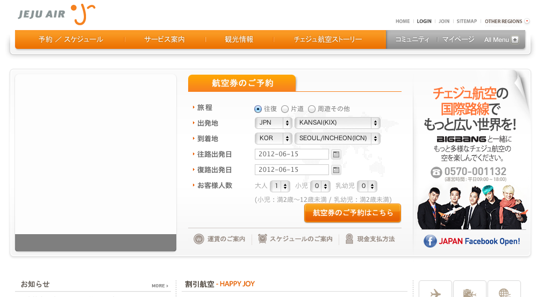Select the 往復 round-trip radio button
This screenshot has height=297, width=537.
click(258, 109)
